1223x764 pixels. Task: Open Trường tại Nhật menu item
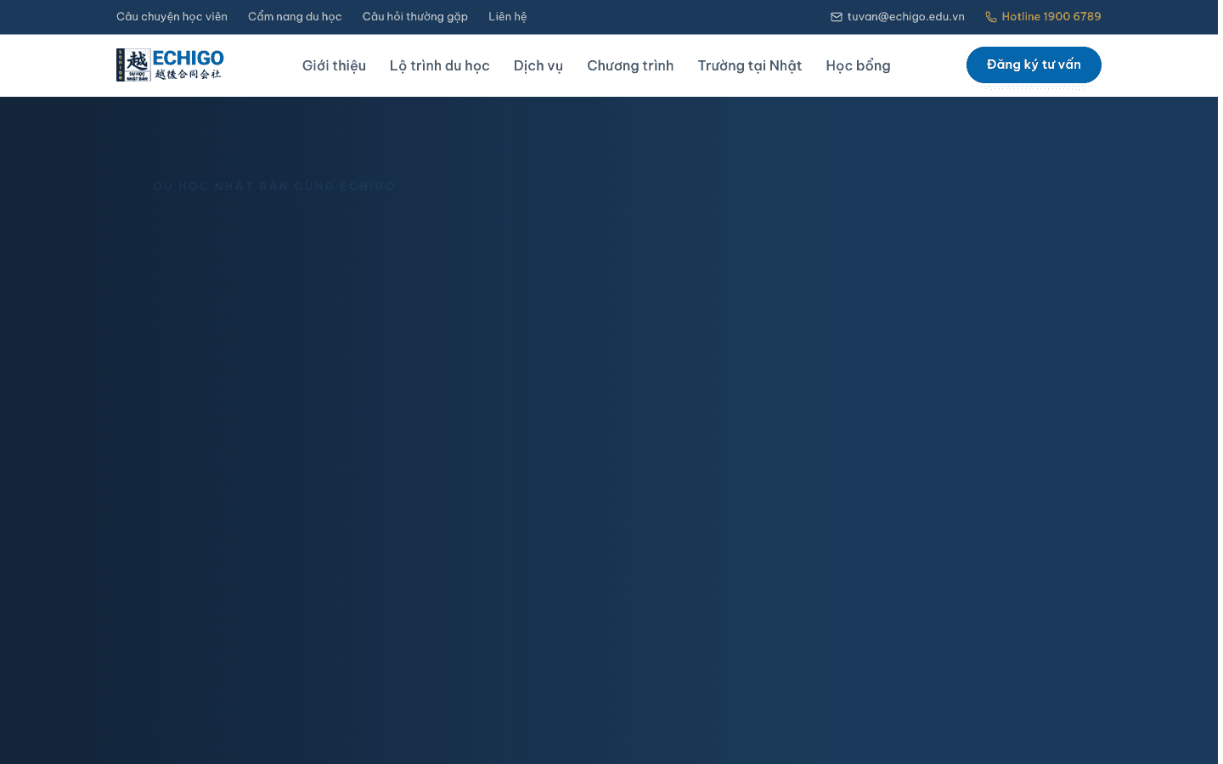(750, 65)
